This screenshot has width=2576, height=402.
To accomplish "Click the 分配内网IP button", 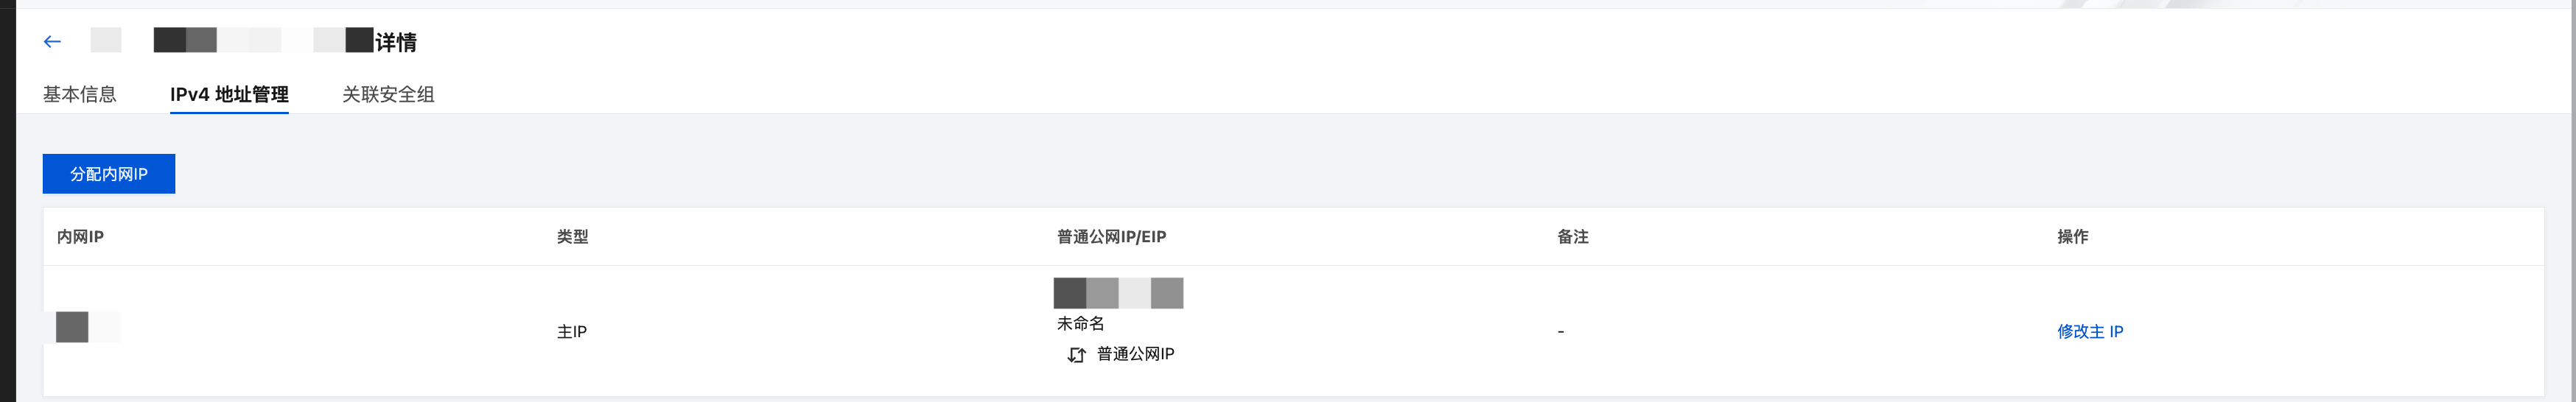I will (108, 174).
